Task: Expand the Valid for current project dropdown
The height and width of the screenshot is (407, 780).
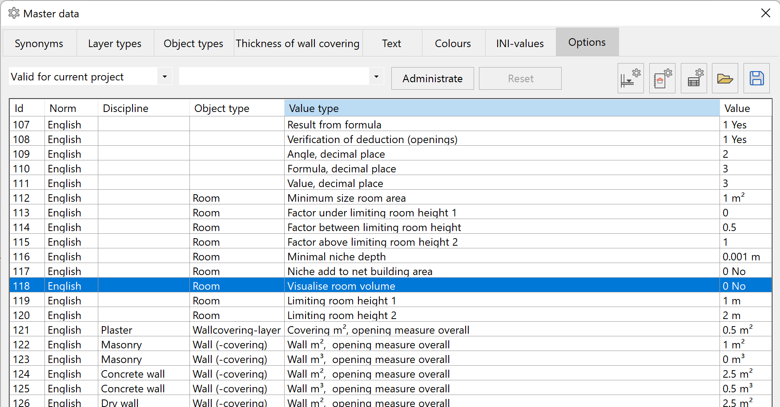Action: point(165,76)
